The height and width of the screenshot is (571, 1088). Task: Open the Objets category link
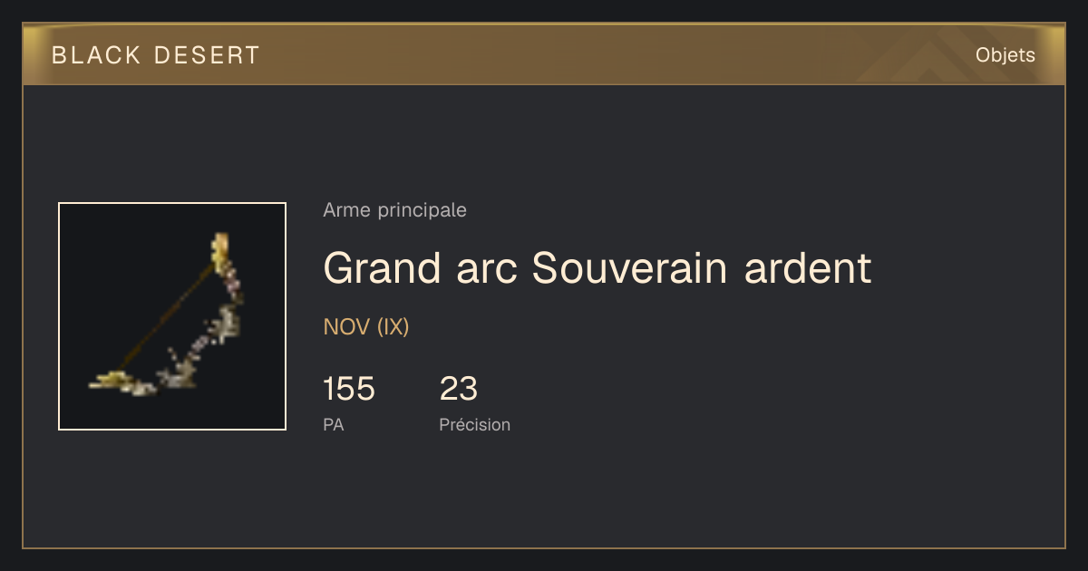point(1005,55)
